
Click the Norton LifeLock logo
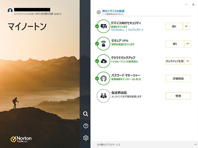pyautogui.click(x=21, y=139)
